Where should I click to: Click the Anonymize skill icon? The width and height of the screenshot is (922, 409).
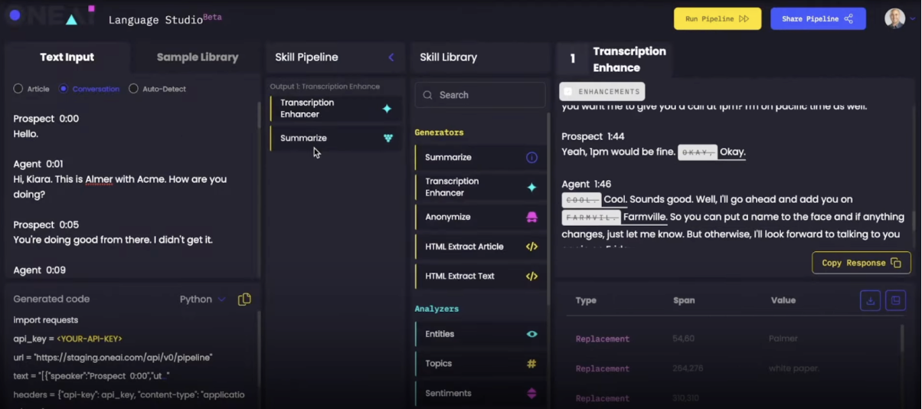click(531, 218)
